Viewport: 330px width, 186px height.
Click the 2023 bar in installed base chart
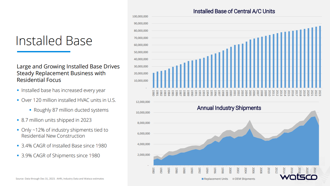(x=320, y=57)
